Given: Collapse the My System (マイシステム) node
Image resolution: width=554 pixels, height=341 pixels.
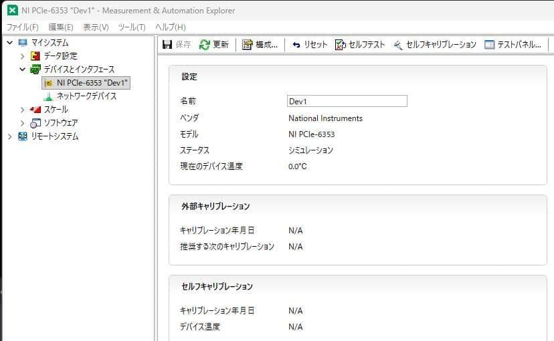Looking at the screenshot, I should pos(9,43).
